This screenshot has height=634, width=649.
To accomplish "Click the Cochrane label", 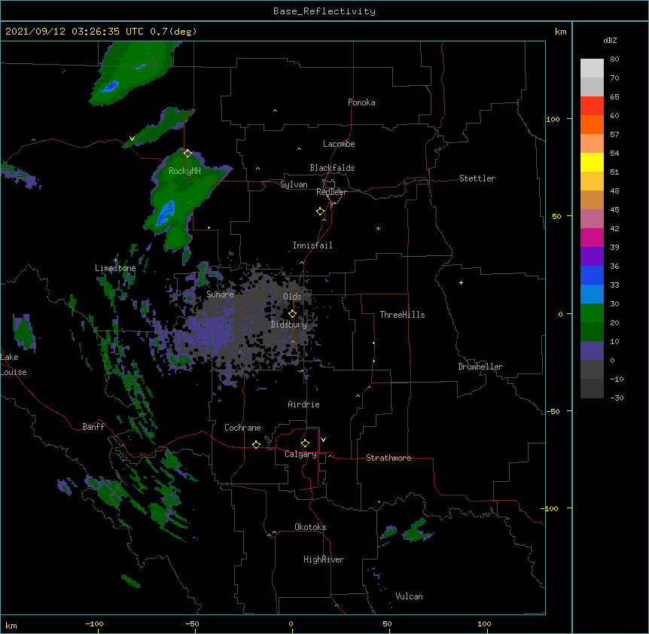I will 242,428.
